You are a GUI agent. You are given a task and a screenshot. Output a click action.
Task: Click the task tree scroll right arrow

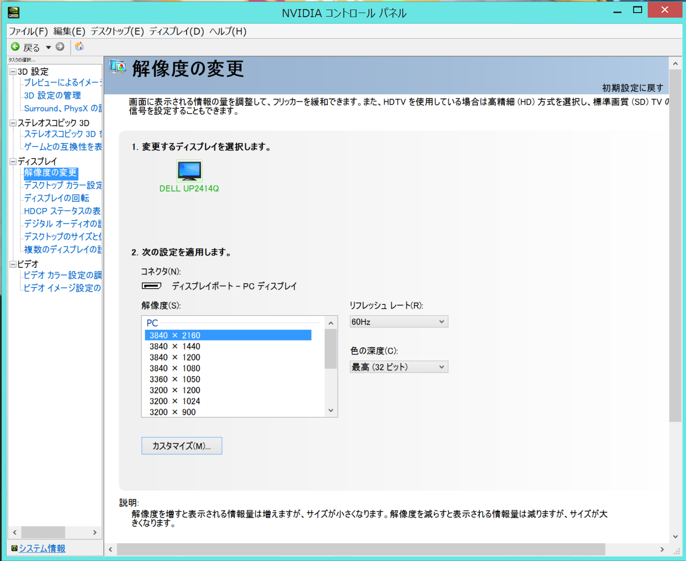(95, 532)
